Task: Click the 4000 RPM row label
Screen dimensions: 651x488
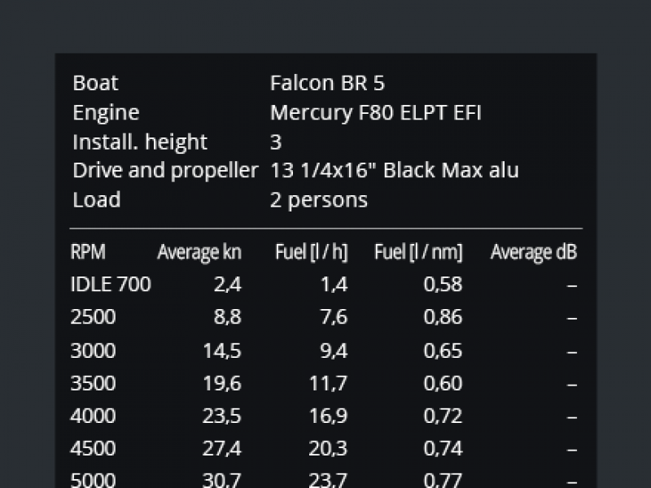Action: tap(93, 416)
